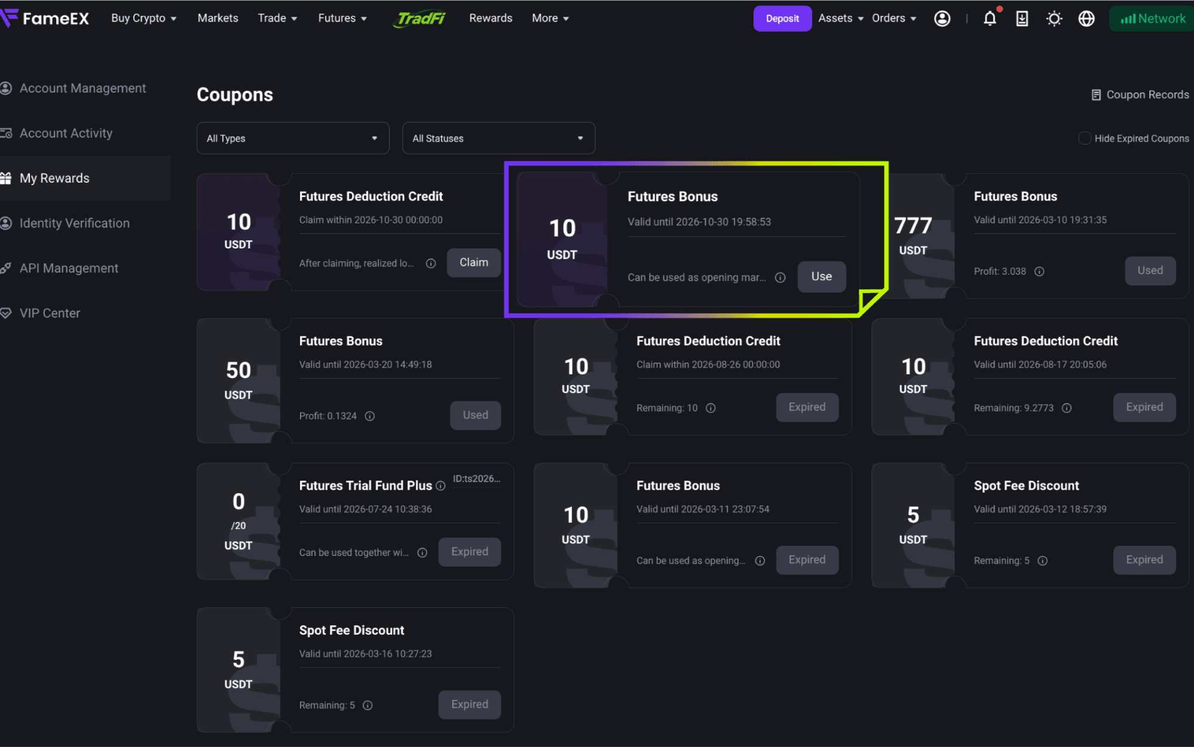Tick the Hide Expired Coupons checkbox
The width and height of the screenshot is (1194, 747).
click(x=1084, y=138)
